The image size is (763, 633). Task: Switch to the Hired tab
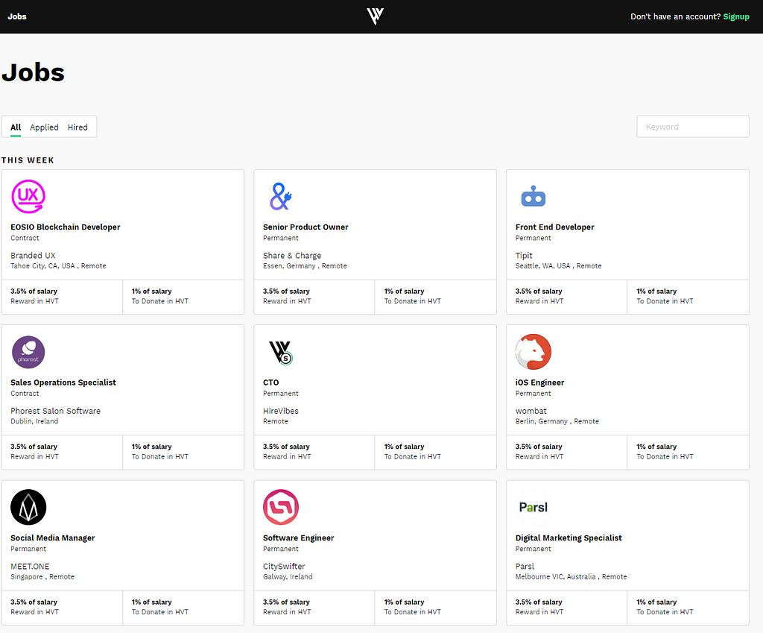click(77, 127)
